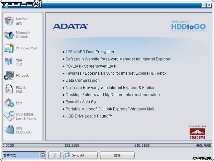Launch the PC-Lock monitor icon

(x=9, y=75)
